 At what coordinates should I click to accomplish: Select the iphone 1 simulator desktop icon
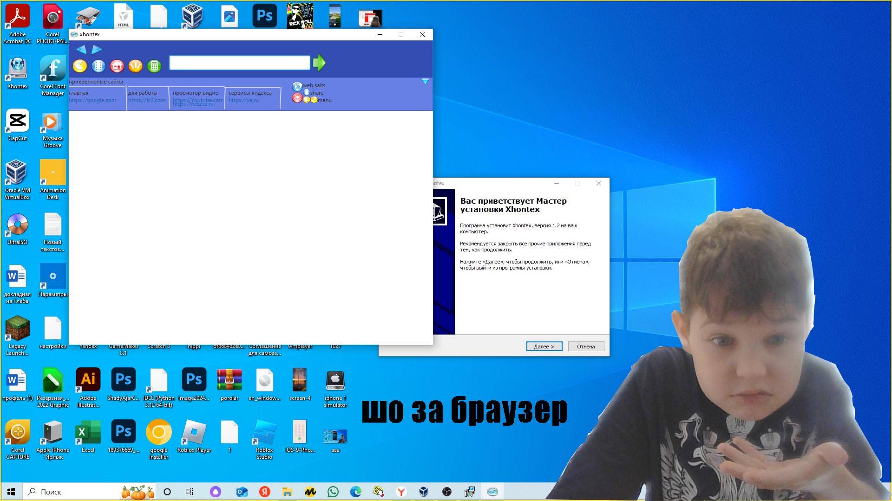(335, 388)
